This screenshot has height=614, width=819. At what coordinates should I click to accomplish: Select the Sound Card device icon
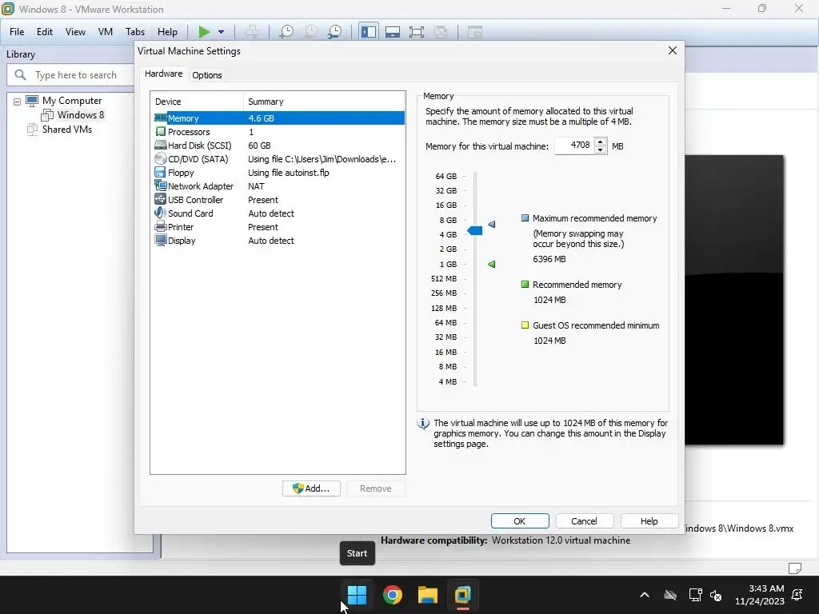160,213
